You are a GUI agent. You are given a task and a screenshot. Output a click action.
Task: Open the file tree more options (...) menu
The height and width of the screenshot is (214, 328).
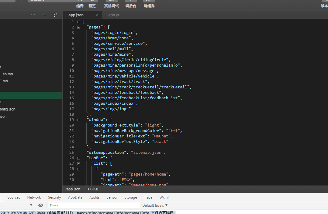click(x=33, y=15)
